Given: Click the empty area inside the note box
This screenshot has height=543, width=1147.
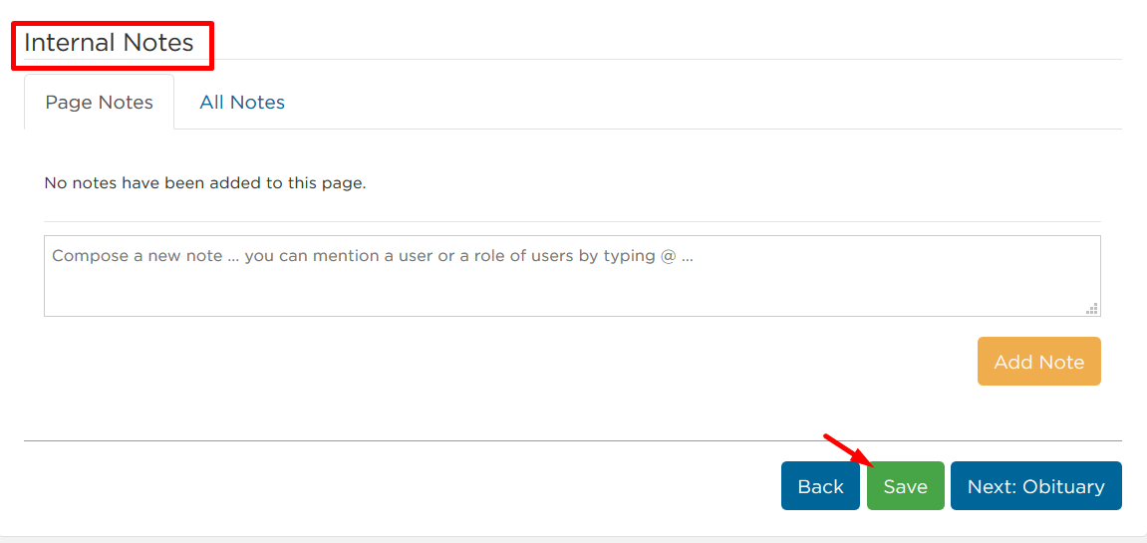Looking at the screenshot, I should click(572, 293).
